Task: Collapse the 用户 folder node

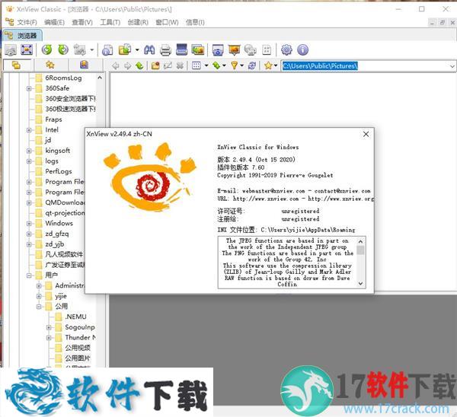Action: tap(29, 275)
